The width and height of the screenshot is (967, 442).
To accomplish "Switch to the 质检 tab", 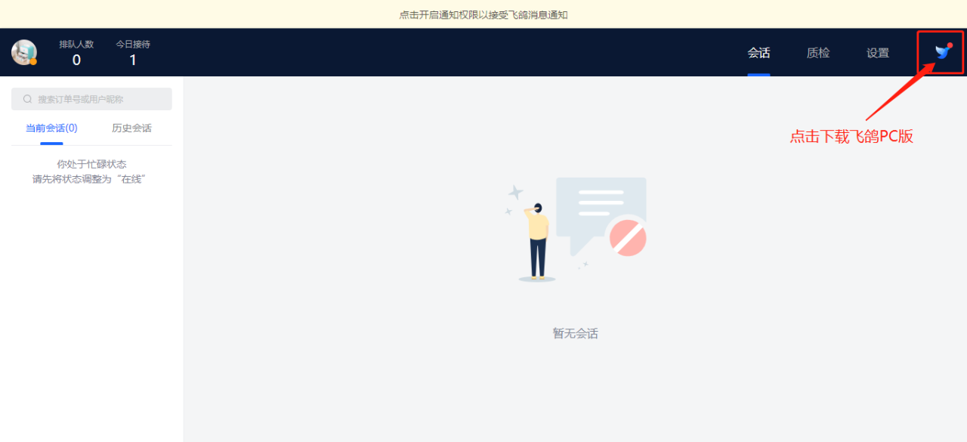I will point(817,53).
